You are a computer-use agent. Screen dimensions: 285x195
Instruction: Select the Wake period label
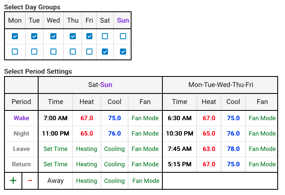21,118
